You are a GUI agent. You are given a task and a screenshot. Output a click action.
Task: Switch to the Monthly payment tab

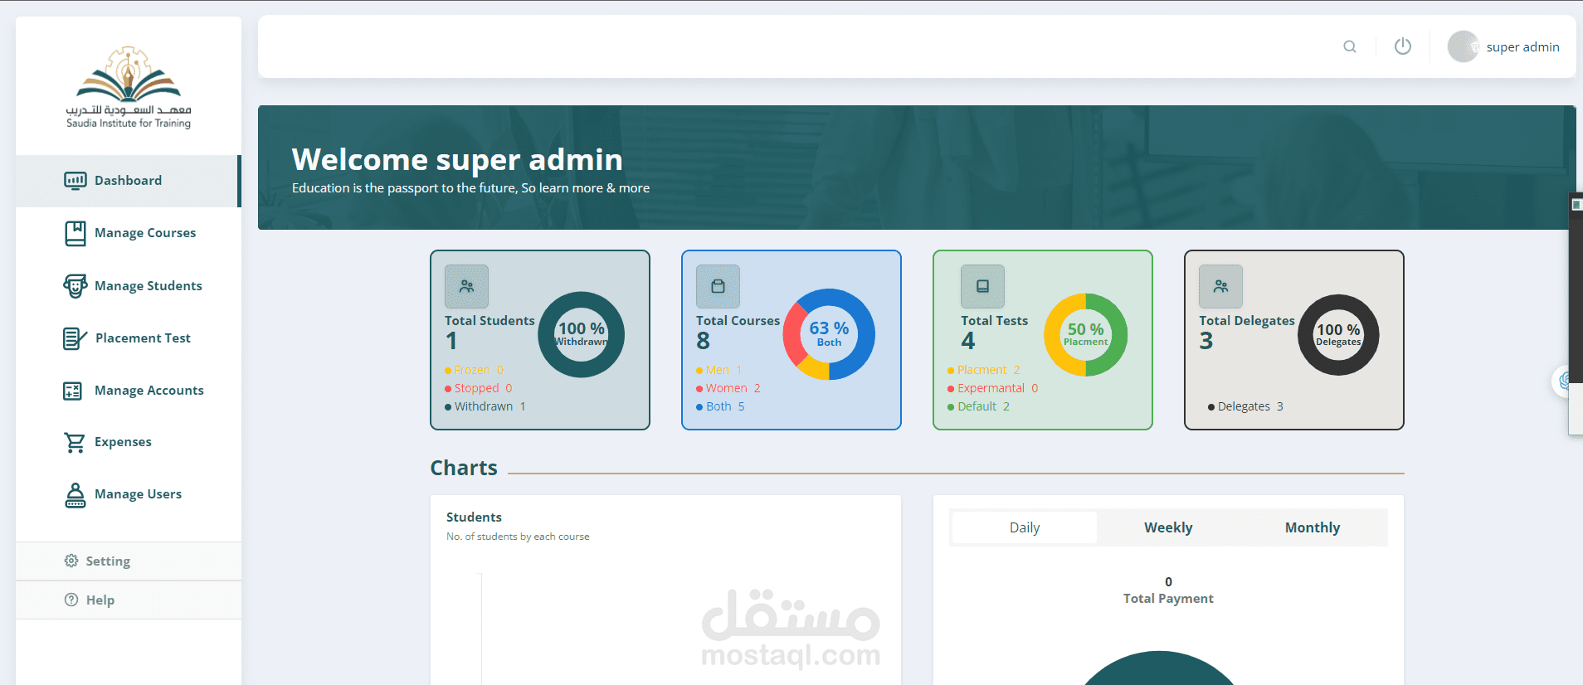click(x=1313, y=527)
